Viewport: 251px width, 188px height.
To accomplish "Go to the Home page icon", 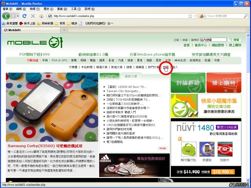I will (x=41, y=16).
